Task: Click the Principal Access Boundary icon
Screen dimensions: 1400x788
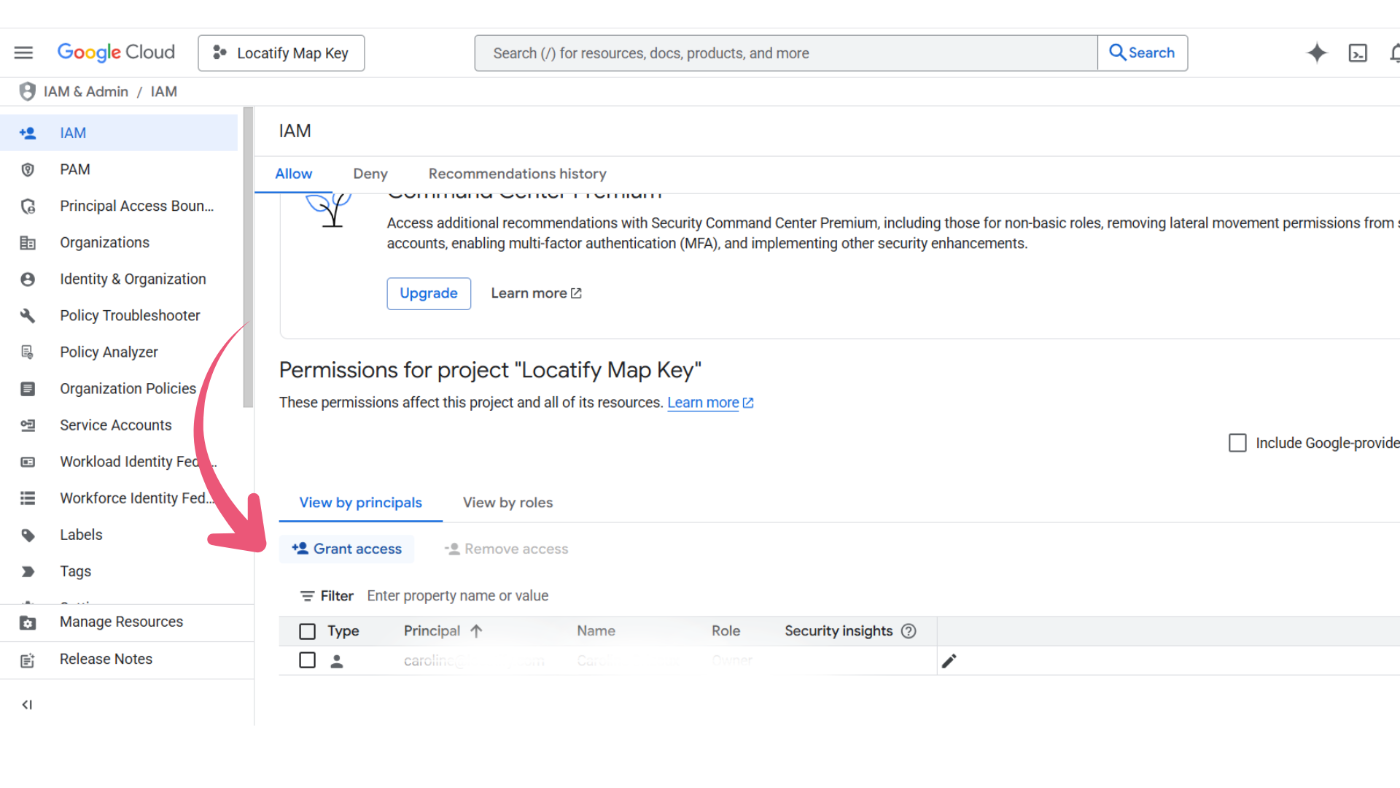Action: (x=28, y=206)
